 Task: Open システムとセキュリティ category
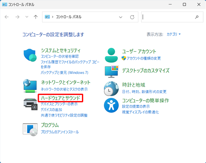click(61, 50)
